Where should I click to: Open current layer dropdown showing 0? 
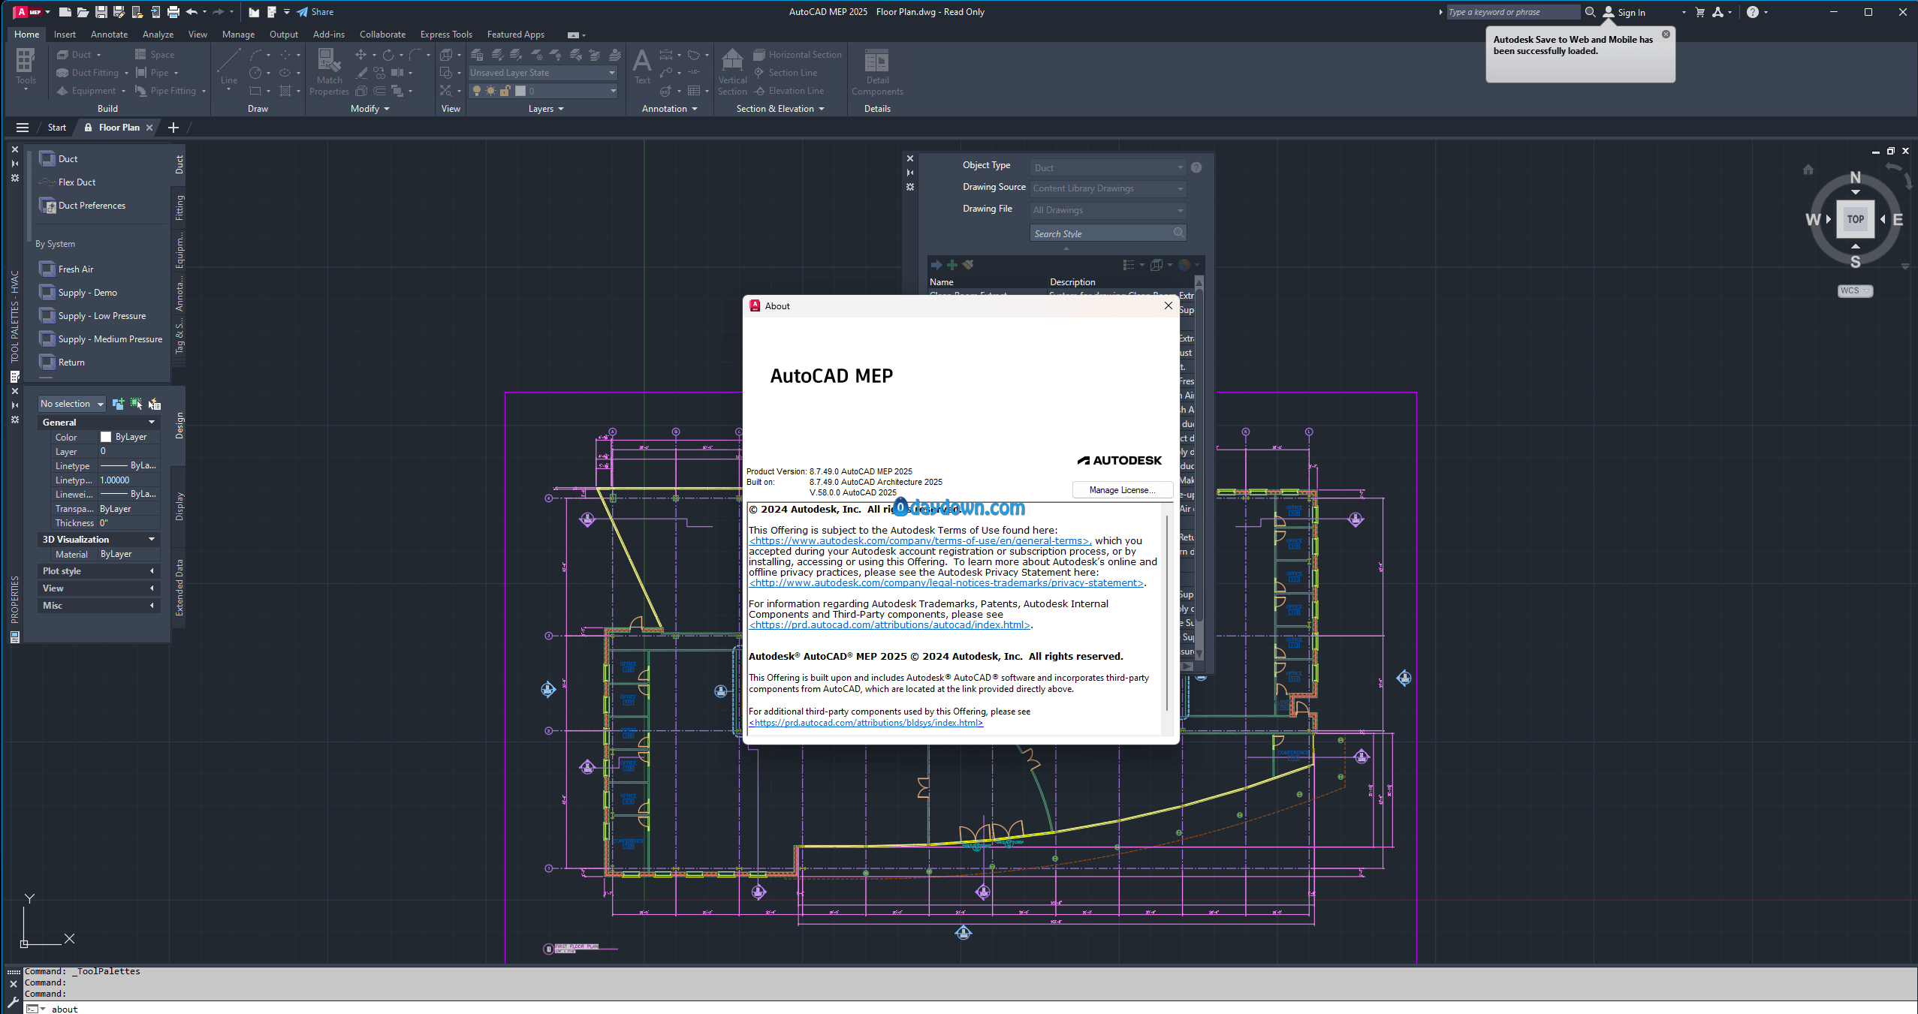point(543,91)
